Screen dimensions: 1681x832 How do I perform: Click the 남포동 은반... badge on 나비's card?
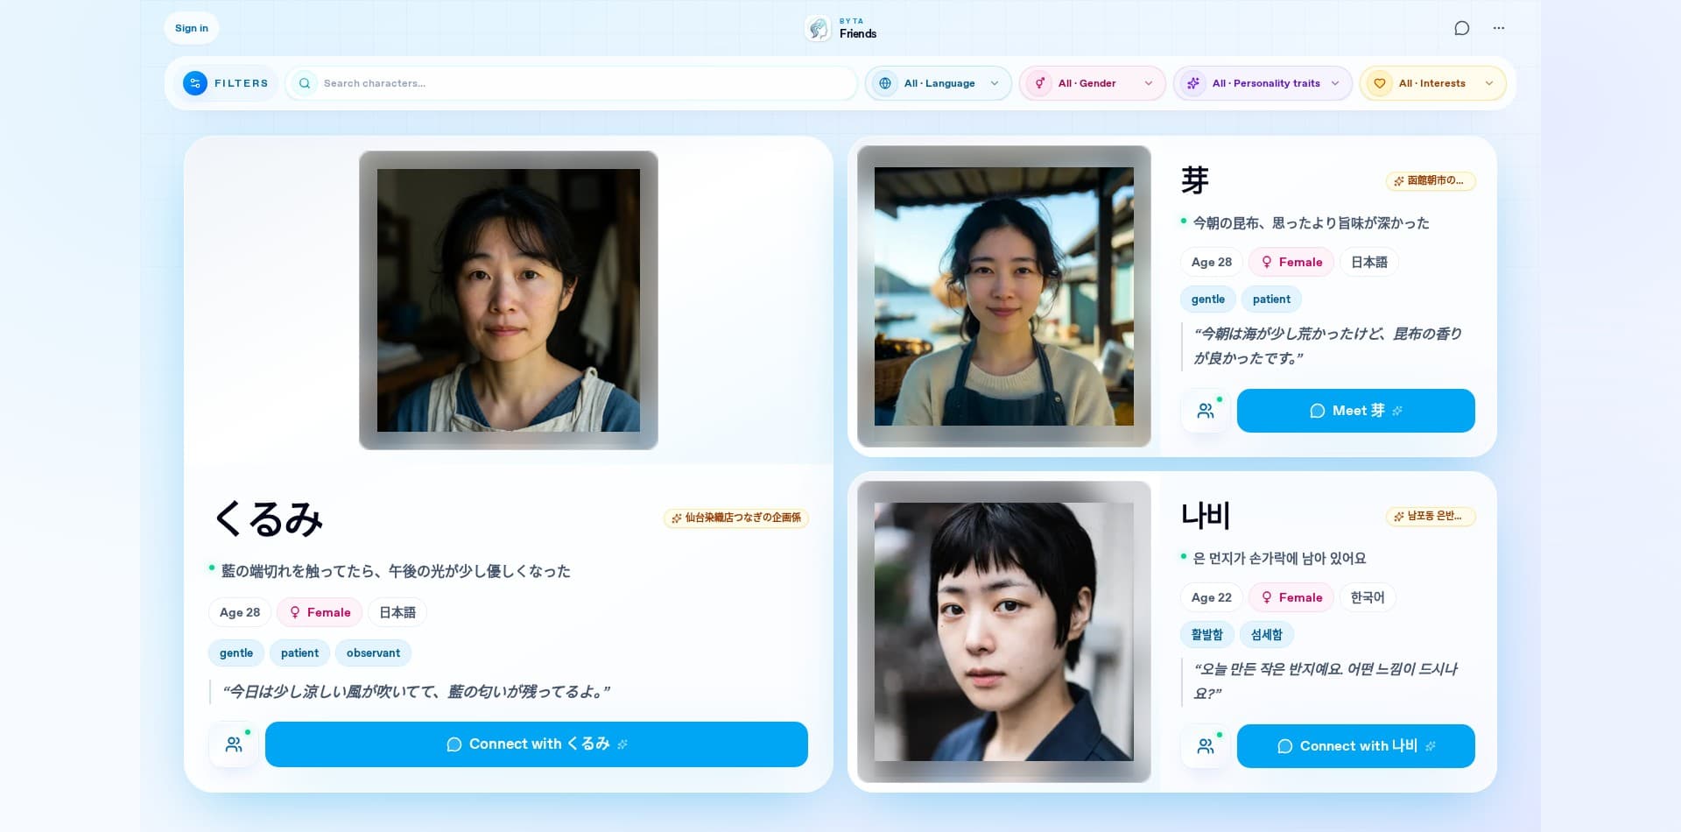(x=1431, y=516)
